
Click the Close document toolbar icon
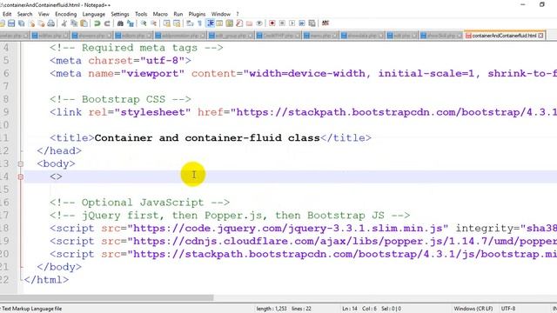[31, 23]
